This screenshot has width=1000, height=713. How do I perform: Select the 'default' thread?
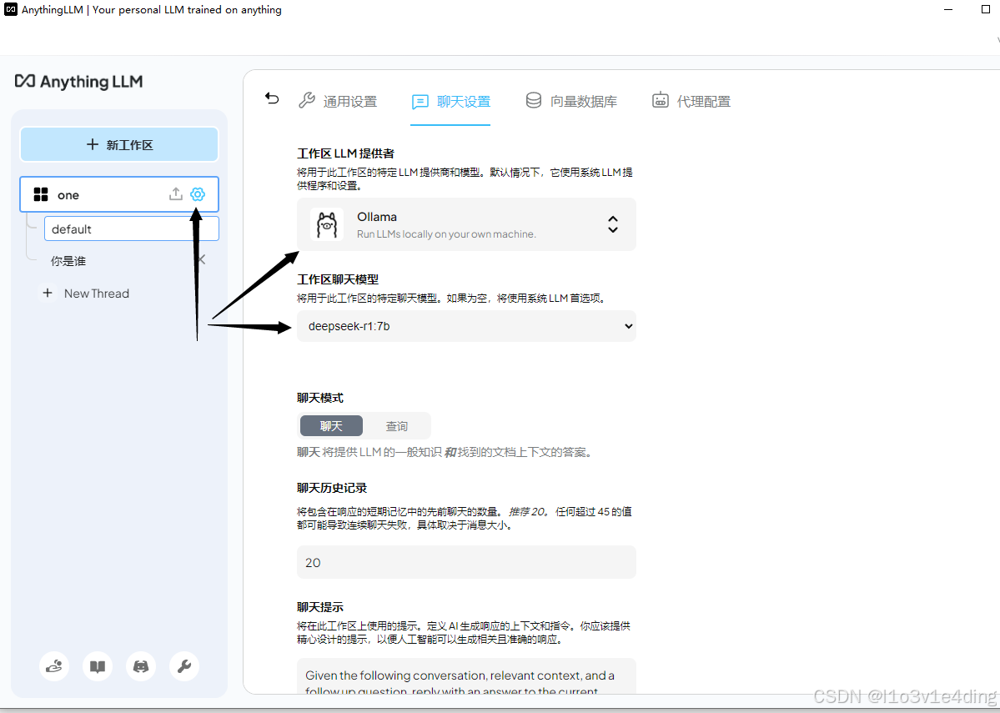tap(132, 229)
